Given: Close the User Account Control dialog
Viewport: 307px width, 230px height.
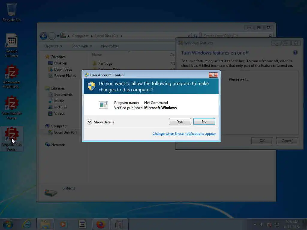Looking at the screenshot, I should coord(213,75).
